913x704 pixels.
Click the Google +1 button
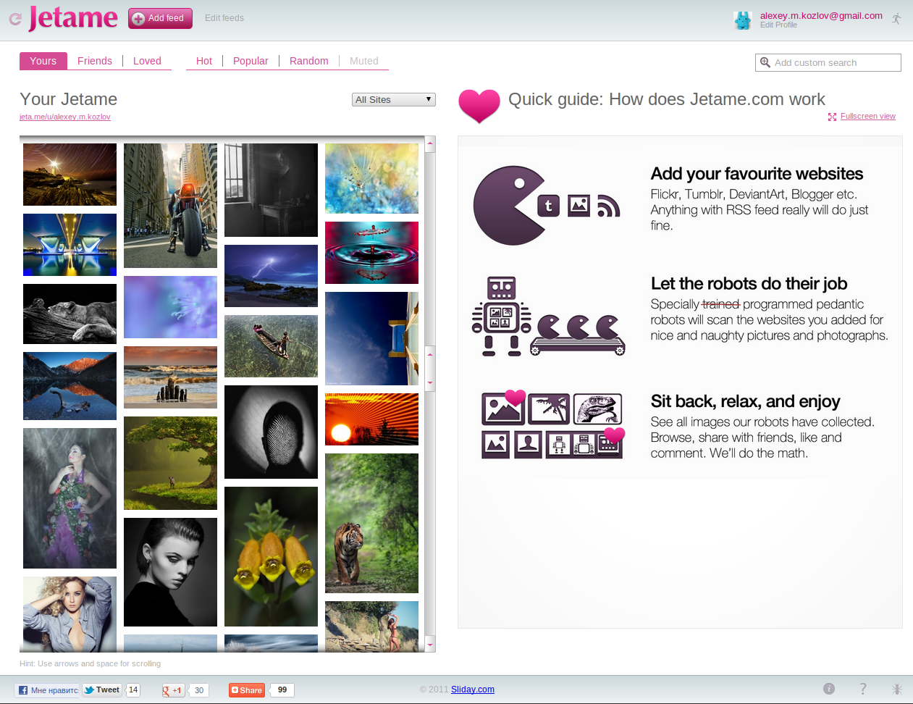(x=172, y=690)
